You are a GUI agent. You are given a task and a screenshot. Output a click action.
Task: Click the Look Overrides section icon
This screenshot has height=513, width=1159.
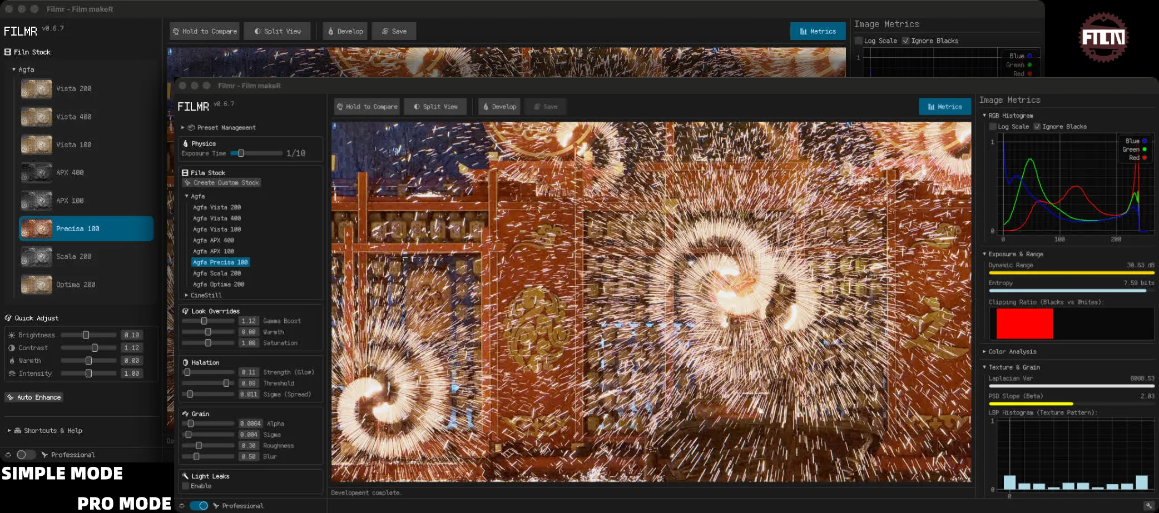[x=186, y=311]
